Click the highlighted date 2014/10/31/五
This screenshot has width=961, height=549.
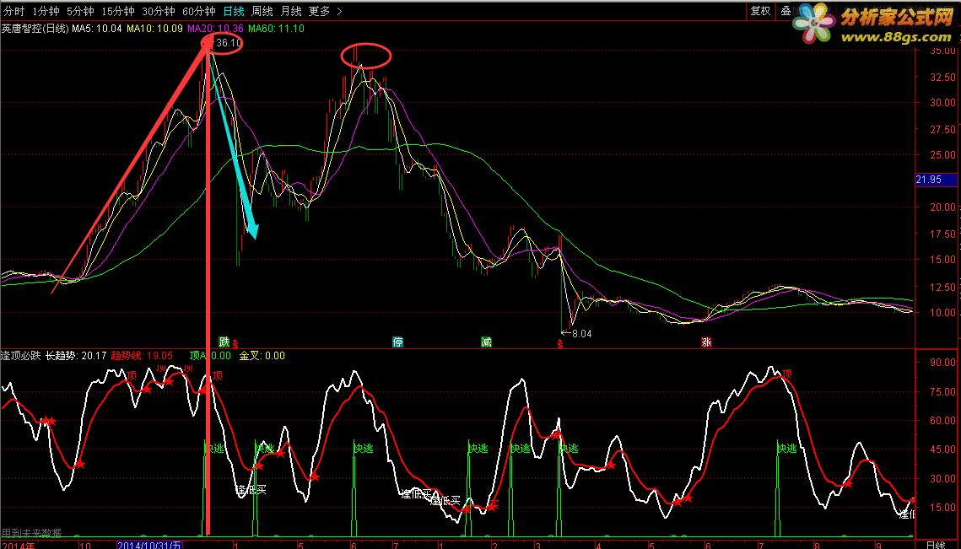coord(149,545)
